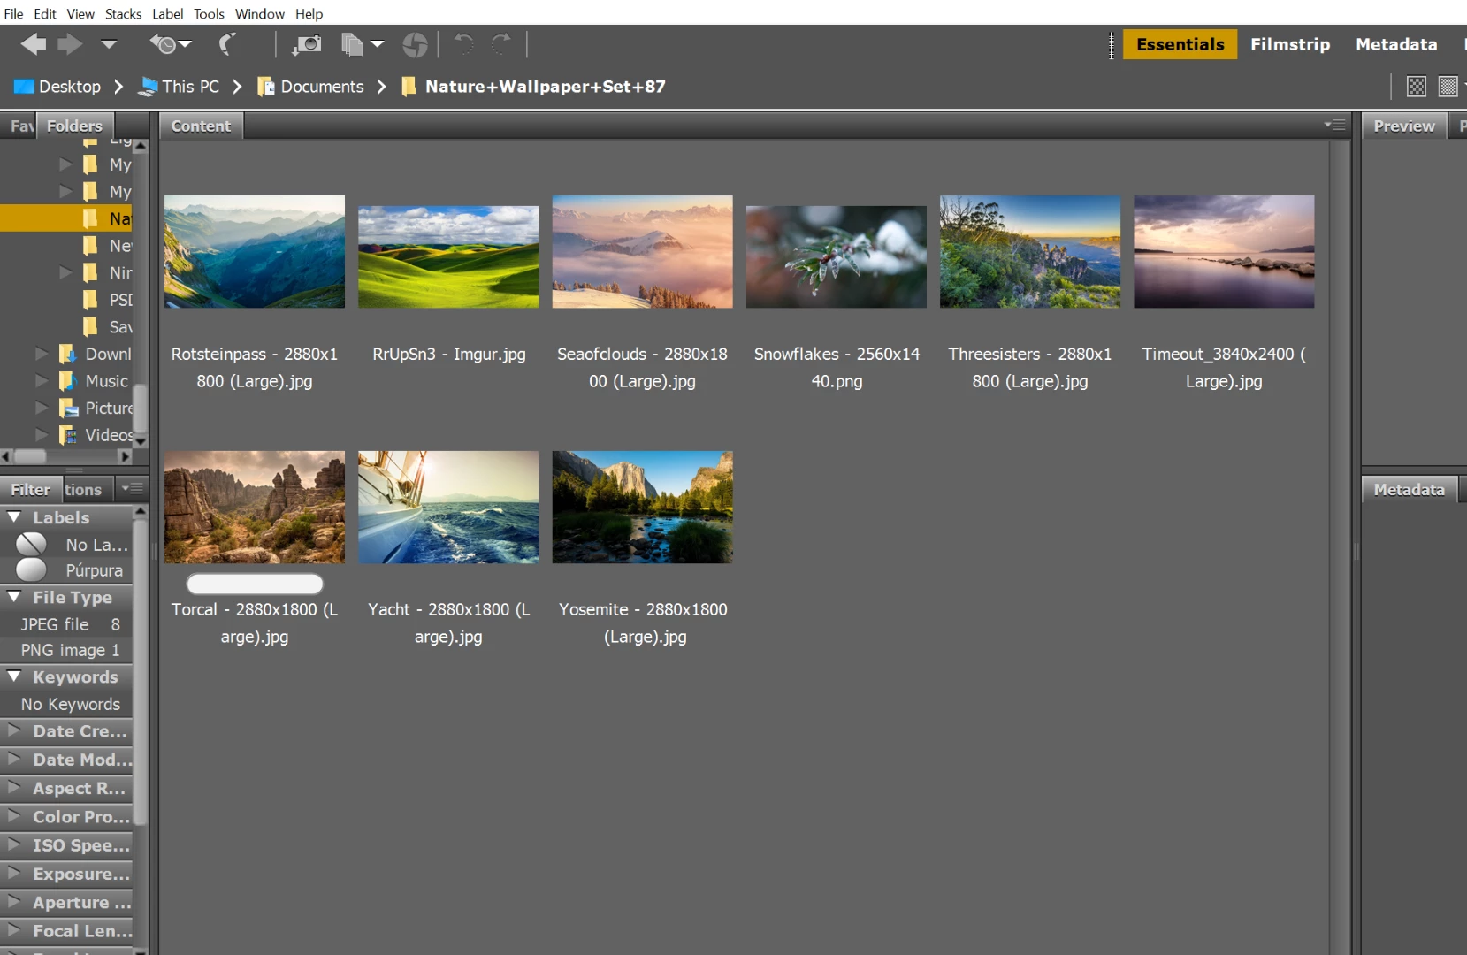Image resolution: width=1467 pixels, height=955 pixels.
Task: Select the Content panel tab
Action: click(x=201, y=126)
